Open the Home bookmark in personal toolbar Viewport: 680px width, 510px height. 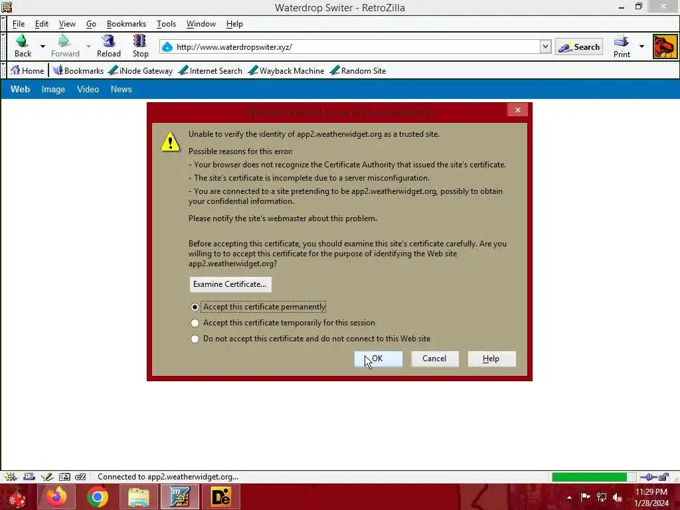pos(27,70)
